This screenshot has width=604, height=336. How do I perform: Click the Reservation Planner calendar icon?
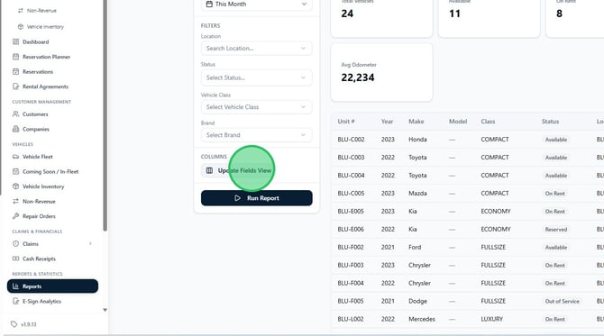(x=16, y=57)
